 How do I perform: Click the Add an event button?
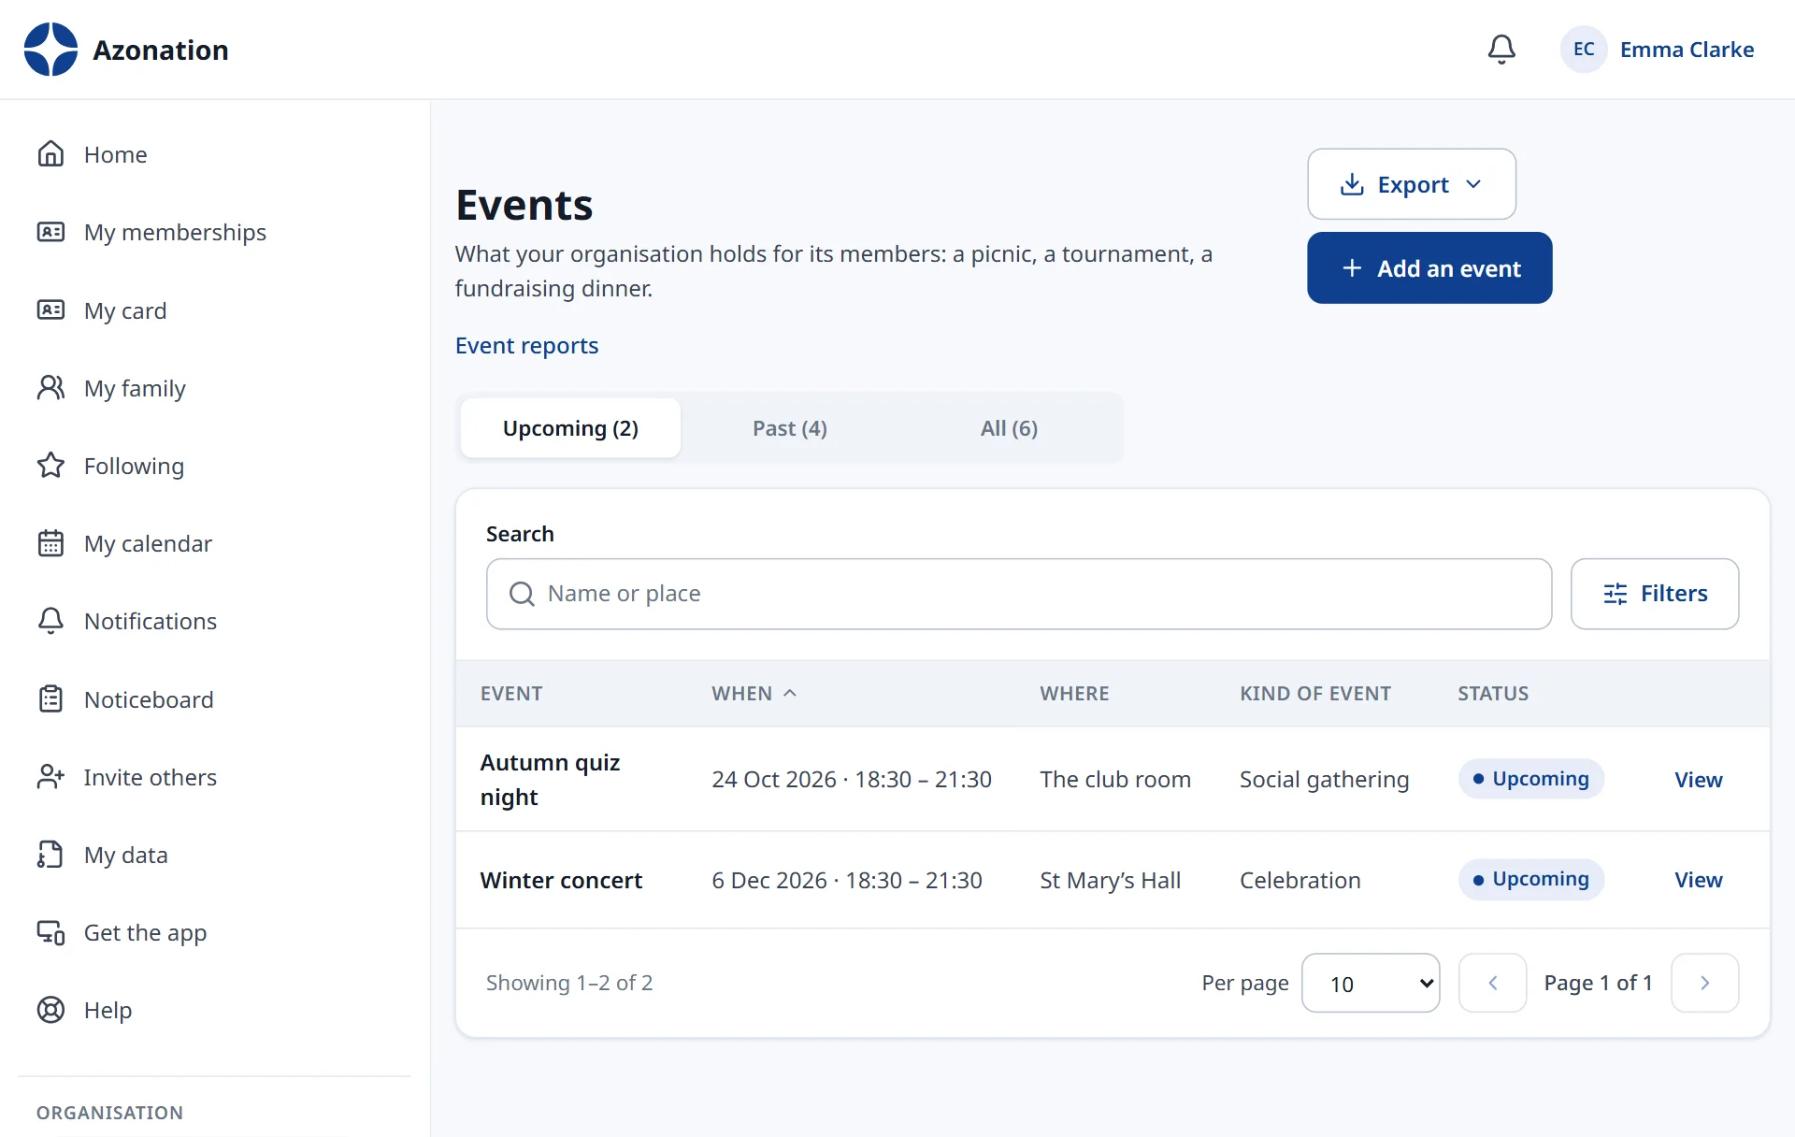click(1429, 268)
